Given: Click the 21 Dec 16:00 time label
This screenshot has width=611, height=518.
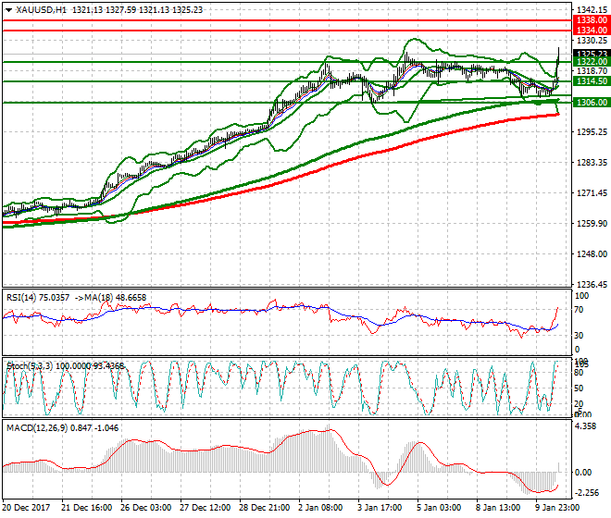Looking at the screenshot, I should point(86,508).
